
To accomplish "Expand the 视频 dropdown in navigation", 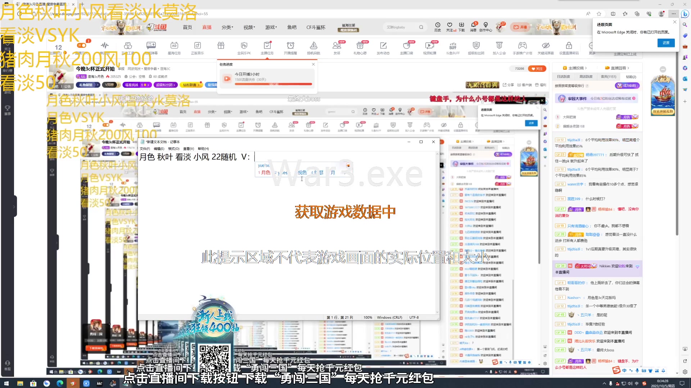I will pyautogui.click(x=249, y=27).
